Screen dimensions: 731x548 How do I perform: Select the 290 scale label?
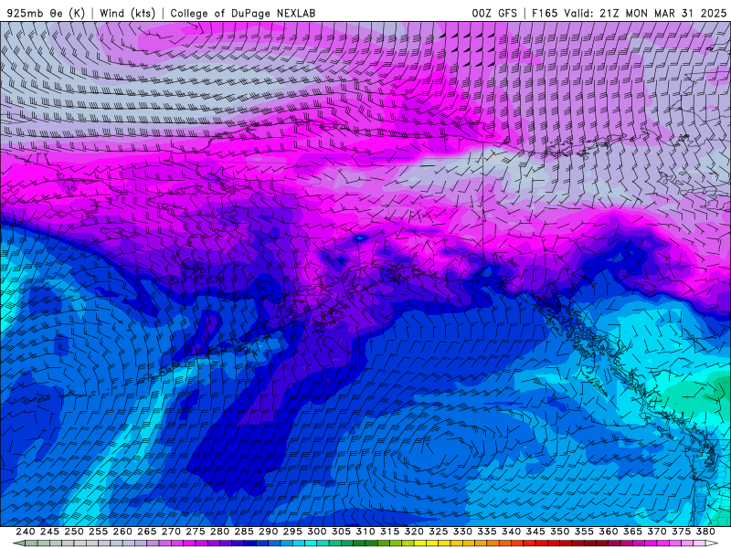(268, 532)
